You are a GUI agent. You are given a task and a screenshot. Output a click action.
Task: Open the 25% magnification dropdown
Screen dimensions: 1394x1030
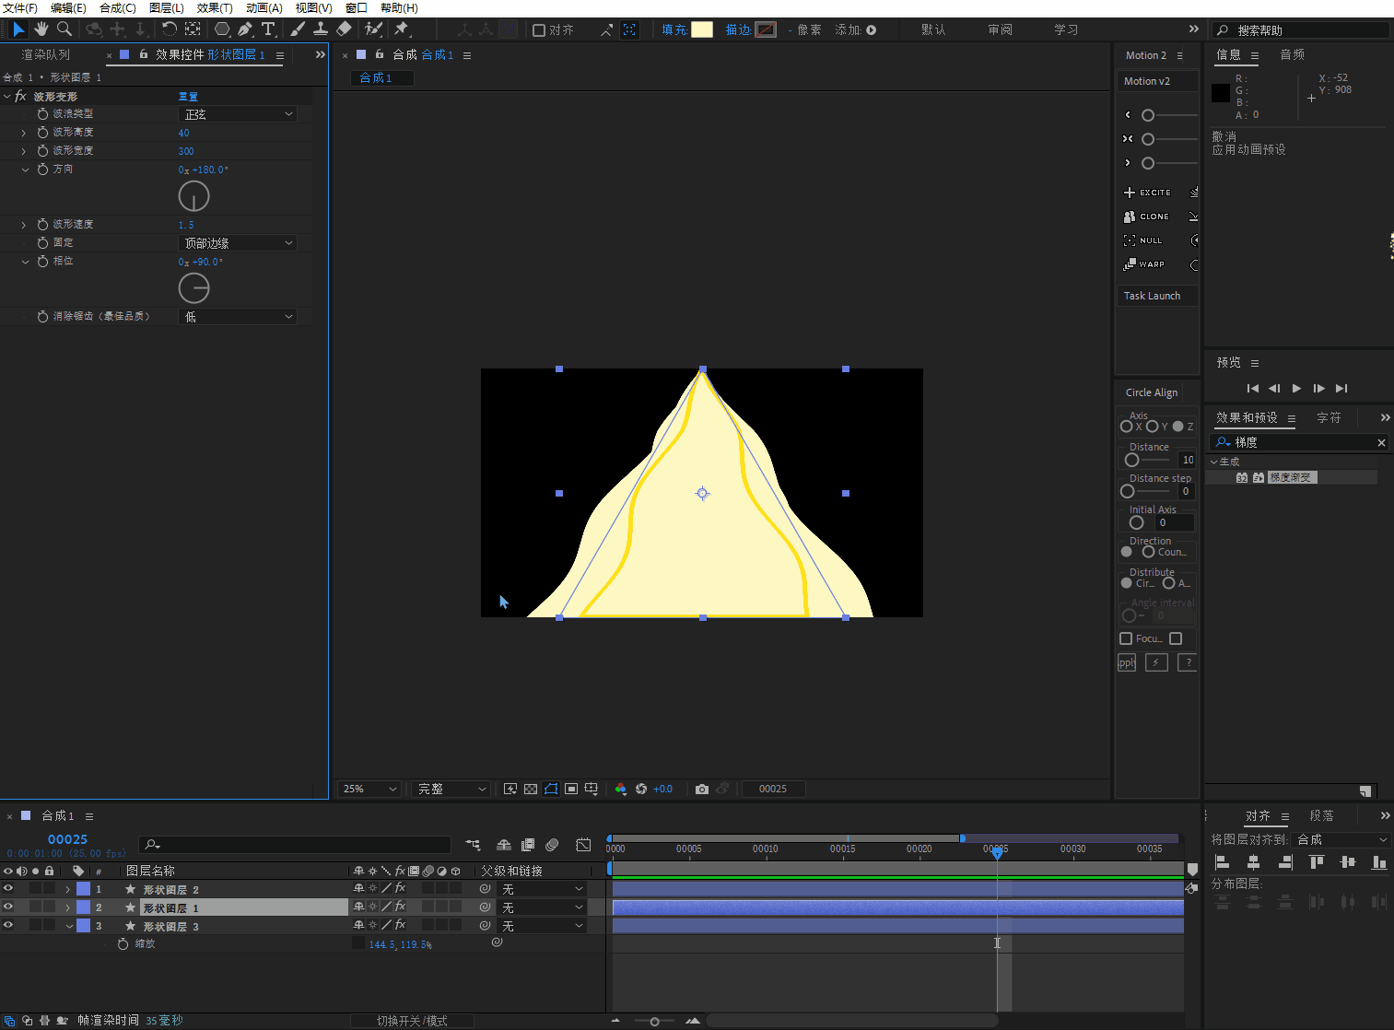click(x=369, y=790)
